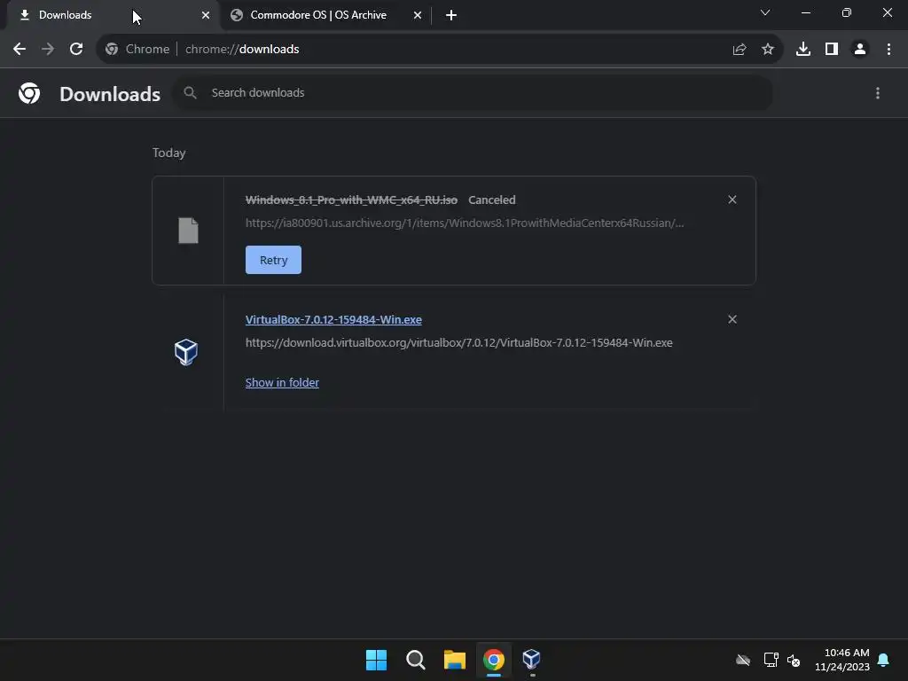Click Show in folder for VirtualBox
Image resolution: width=908 pixels, height=681 pixels.
(282, 383)
